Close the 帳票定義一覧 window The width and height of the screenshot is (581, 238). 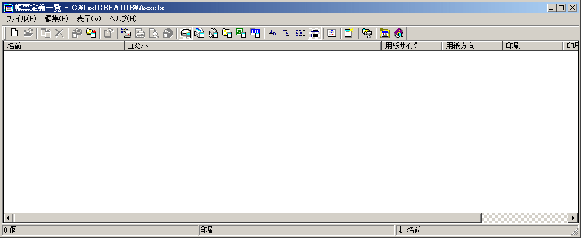click(572, 7)
